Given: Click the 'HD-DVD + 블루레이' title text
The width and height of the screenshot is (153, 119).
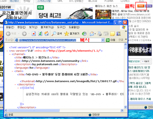Looking at the screenshot, I should tap(57, 75).
